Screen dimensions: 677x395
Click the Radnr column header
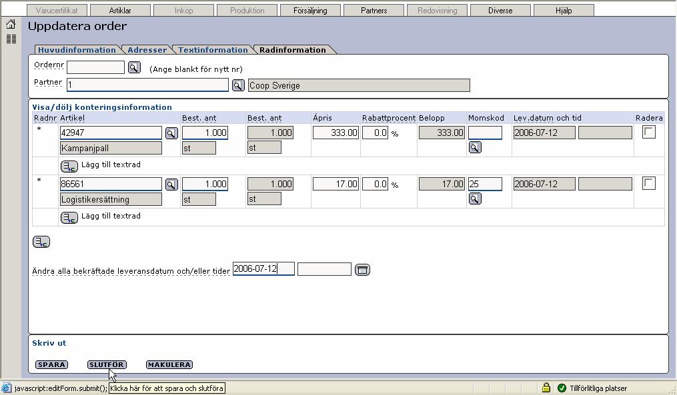pyautogui.click(x=45, y=118)
